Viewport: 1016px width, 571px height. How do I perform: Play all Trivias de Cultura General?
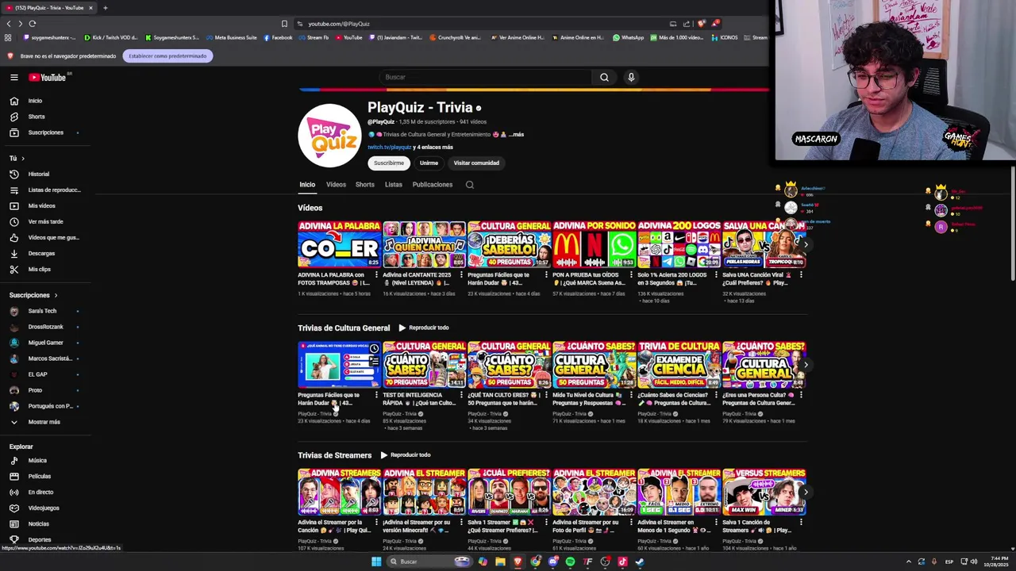click(424, 328)
